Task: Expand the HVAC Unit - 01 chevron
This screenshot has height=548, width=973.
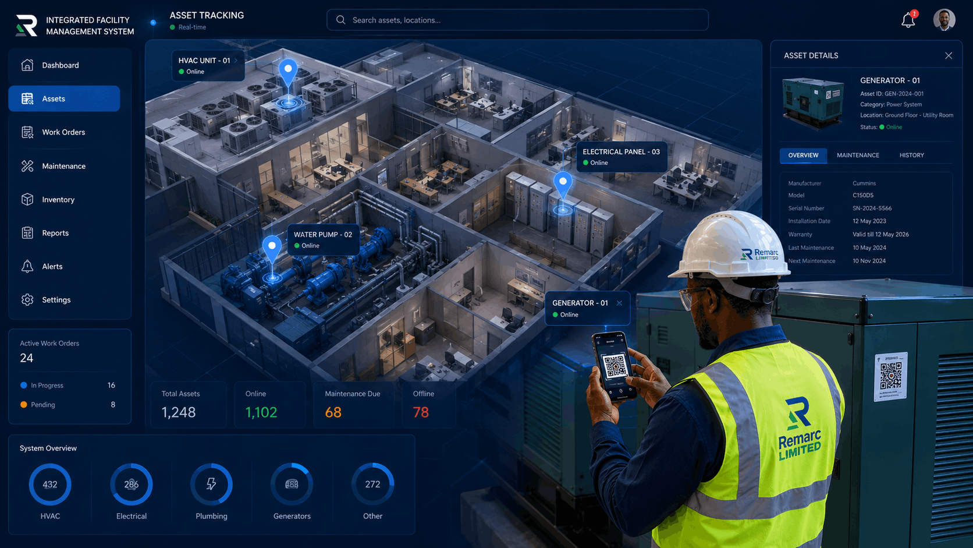Action: [x=236, y=60]
